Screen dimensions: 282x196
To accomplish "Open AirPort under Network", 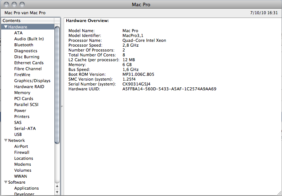I will pyautogui.click(x=21, y=146).
